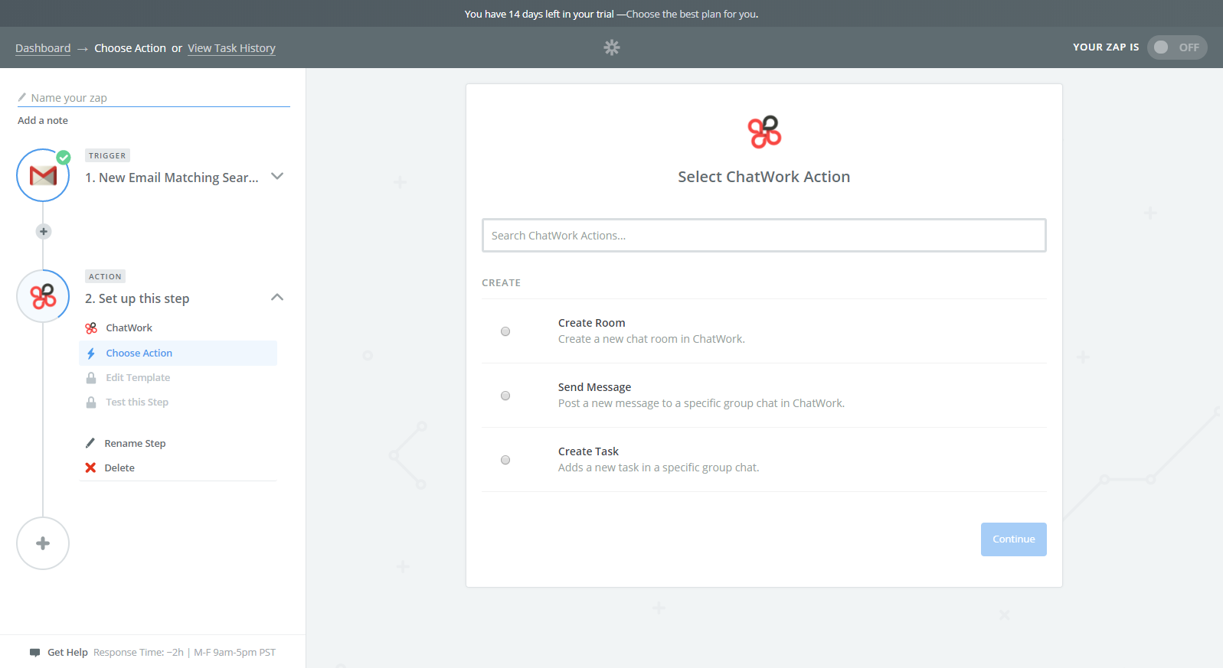The image size is (1223, 668).
Task: Click the Get Help chat bubble icon
Action: point(34,653)
